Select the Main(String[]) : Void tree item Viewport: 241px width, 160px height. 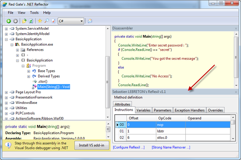point(53,87)
